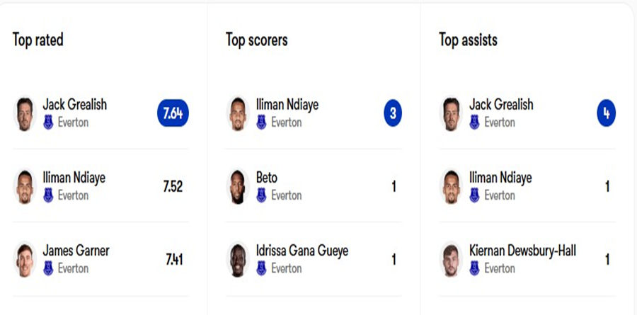The height and width of the screenshot is (315, 637).
Task: Select the Top assists heading
Action: tap(468, 40)
